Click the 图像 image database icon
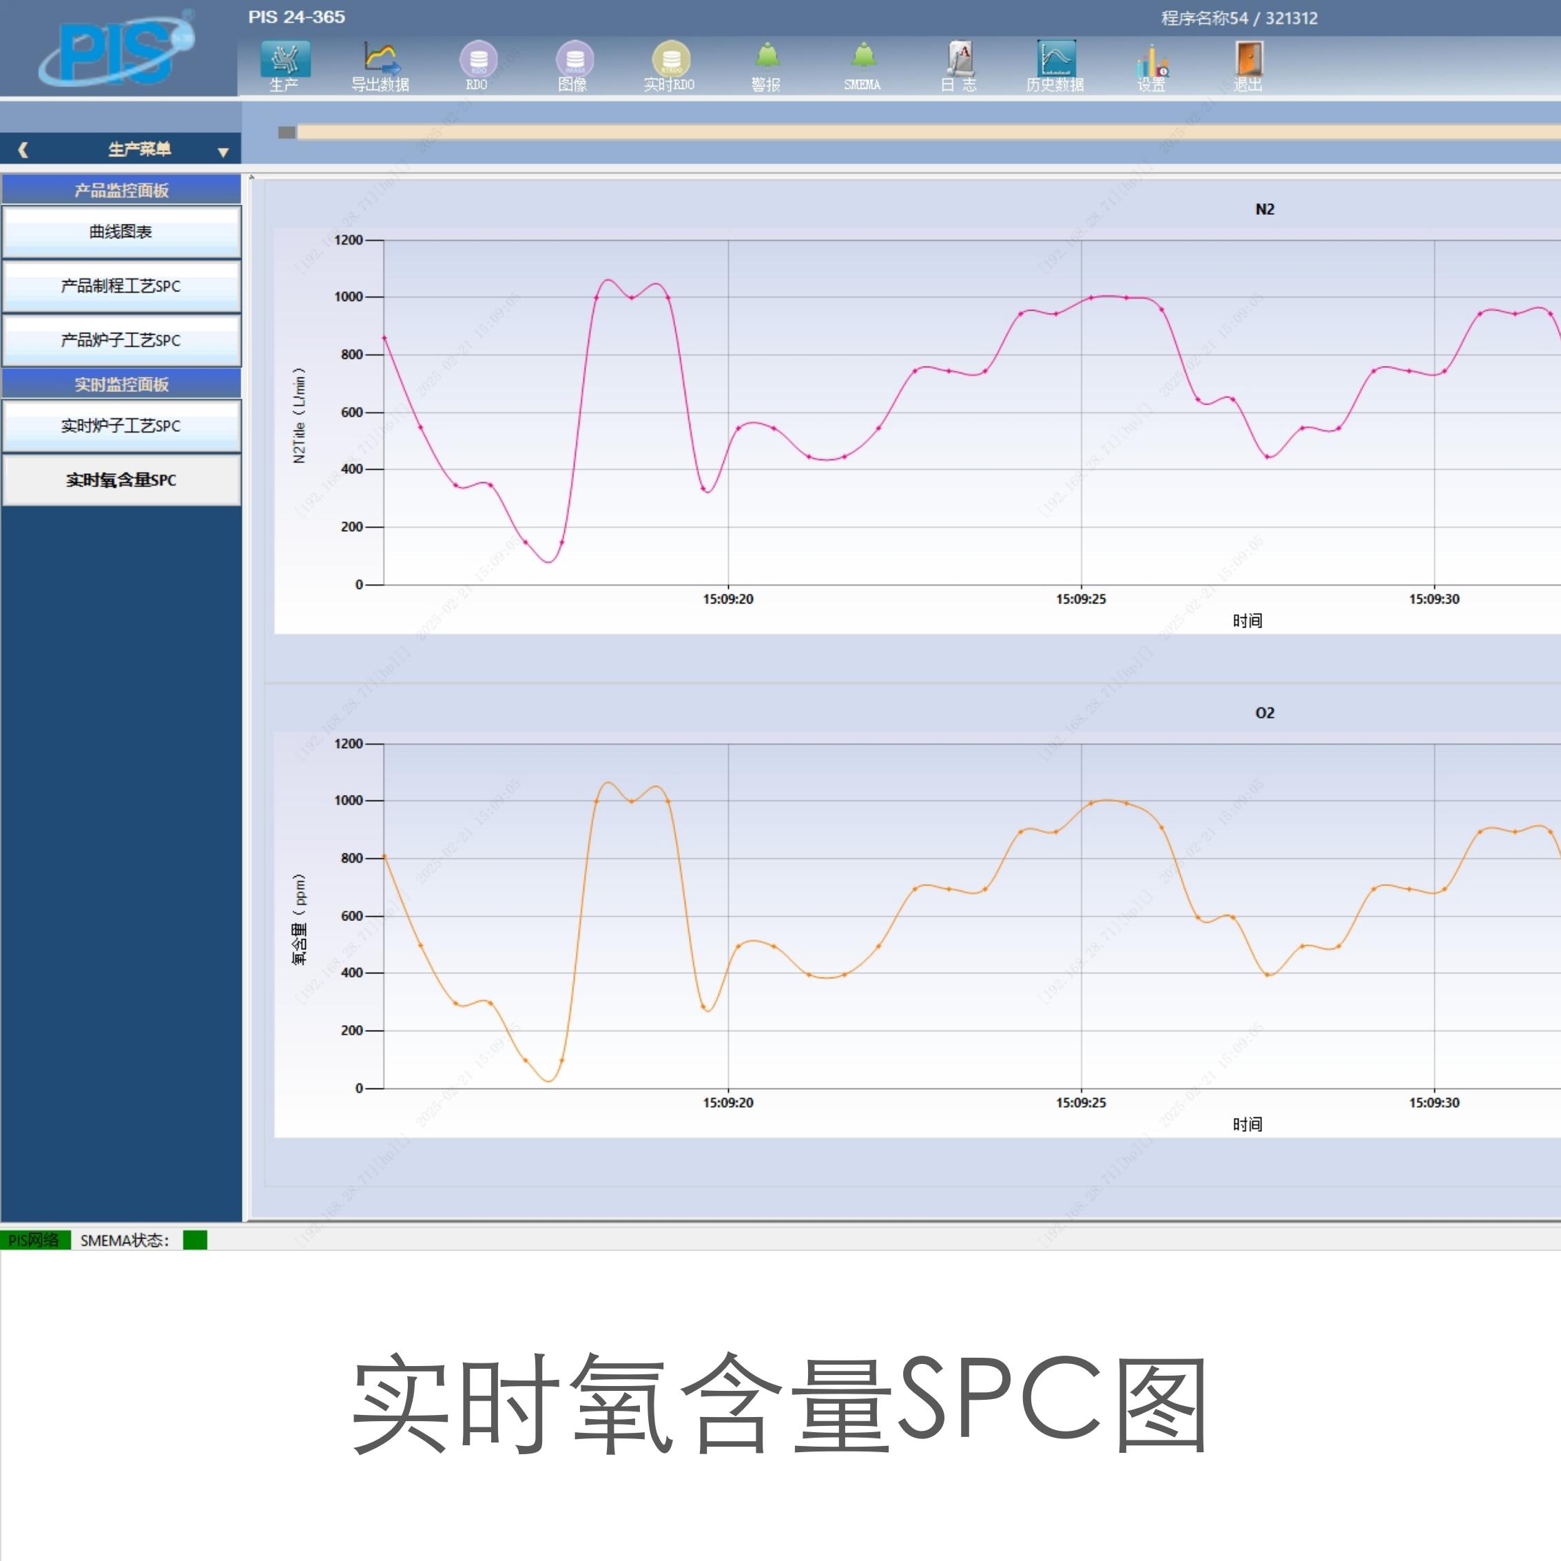 [574, 63]
